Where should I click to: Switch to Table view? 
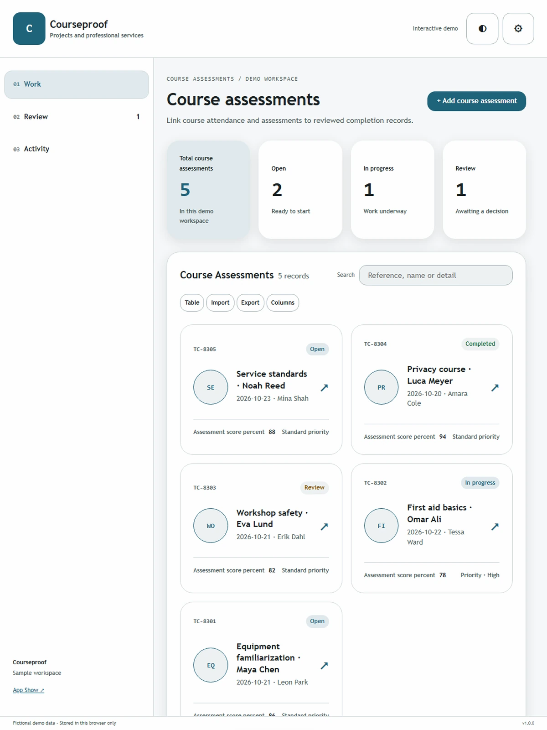[x=192, y=302]
